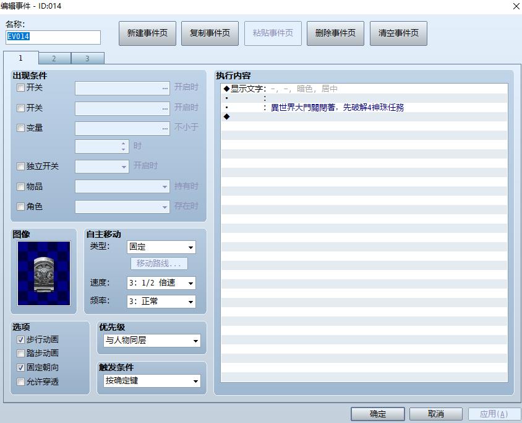The width and height of the screenshot is (522, 423).
Task: Click the second 开关 selector field
Action: (122, 108)
